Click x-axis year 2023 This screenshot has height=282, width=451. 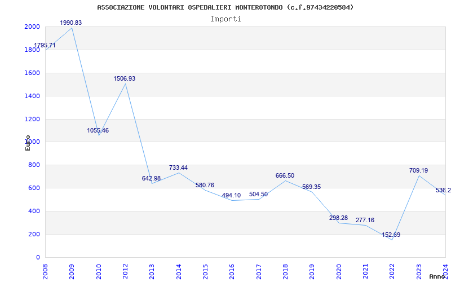click(x=419, y=271)
